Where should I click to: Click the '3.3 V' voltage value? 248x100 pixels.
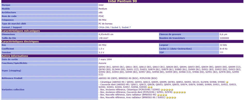[101, 52]
